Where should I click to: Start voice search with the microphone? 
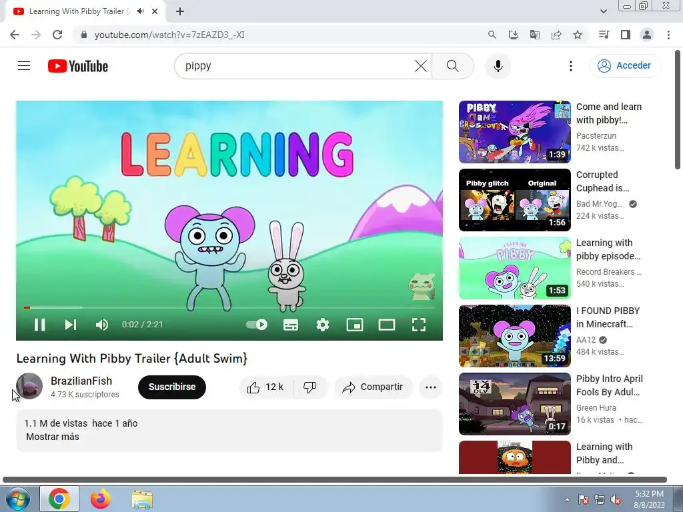[498, 66]
